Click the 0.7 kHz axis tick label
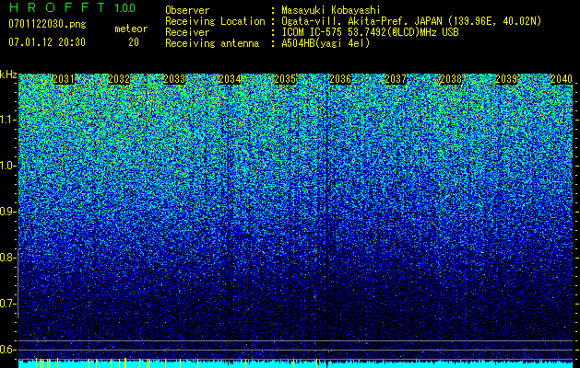The image size is (580, 368). point(7,304)
